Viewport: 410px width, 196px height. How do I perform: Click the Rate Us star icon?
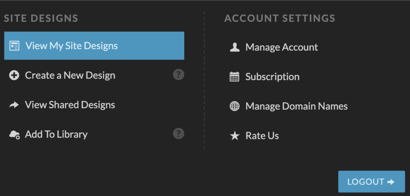point(235,136)
